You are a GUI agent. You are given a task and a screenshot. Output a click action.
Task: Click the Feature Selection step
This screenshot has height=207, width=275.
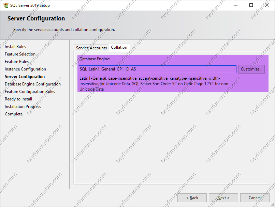pos(20,54)
